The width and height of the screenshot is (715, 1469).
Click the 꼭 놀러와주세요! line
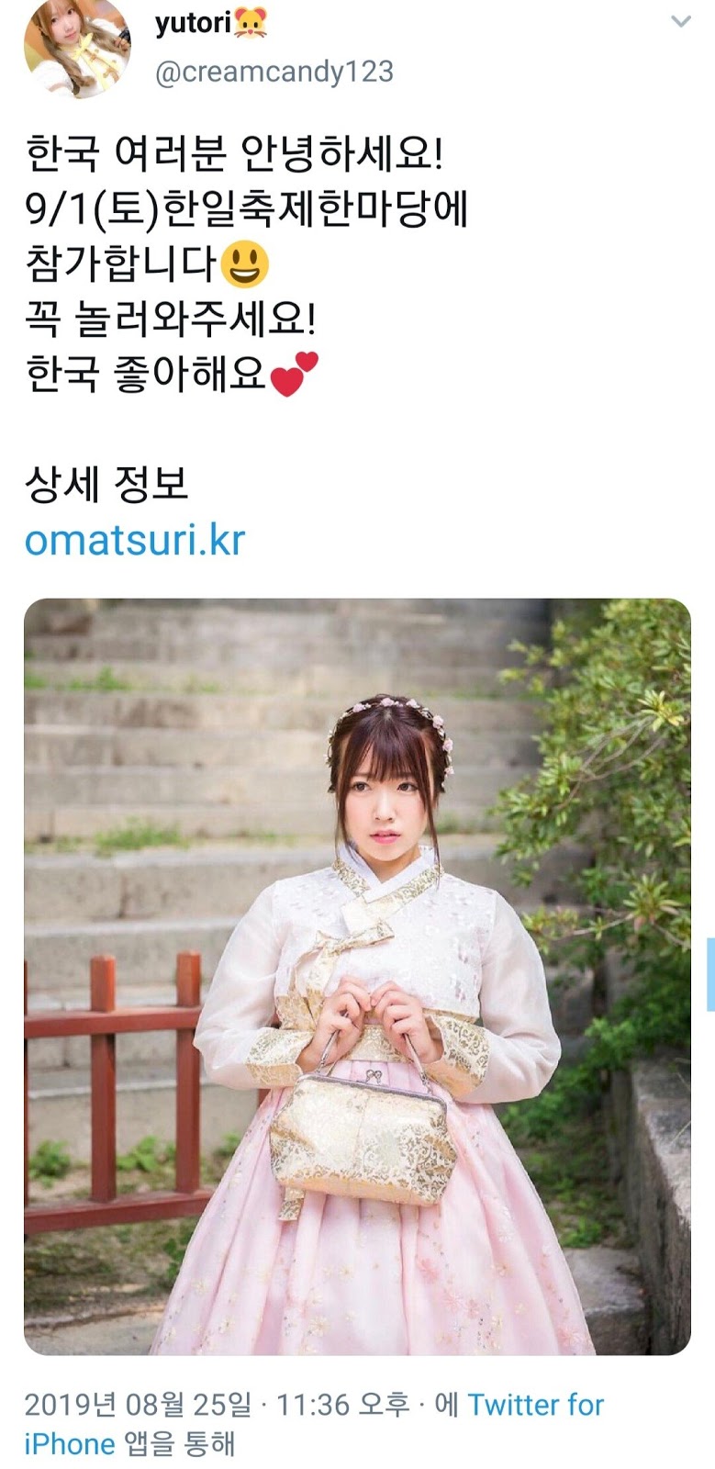coord(171,320)
